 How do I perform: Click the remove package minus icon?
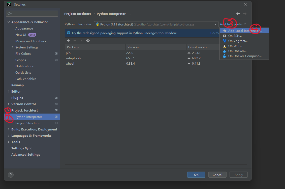75,41
